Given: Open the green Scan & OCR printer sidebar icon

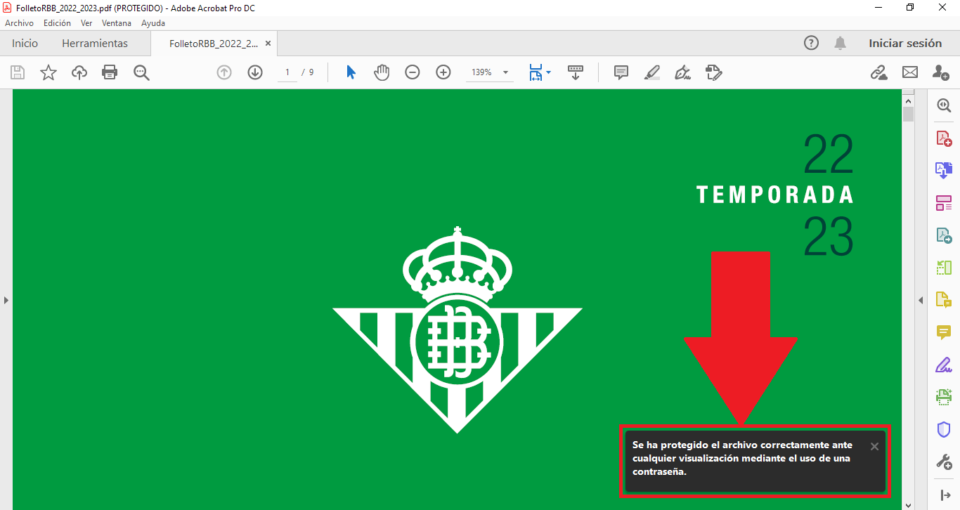Looking at the screenshot, I should click(944, 397).
